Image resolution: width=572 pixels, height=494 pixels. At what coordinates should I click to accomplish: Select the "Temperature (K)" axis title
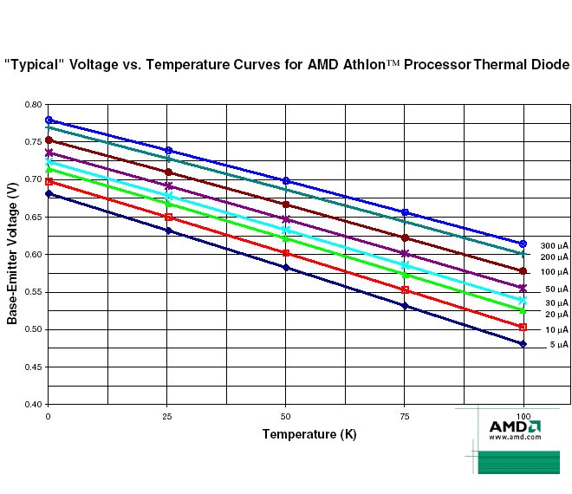tap(309, 434)
